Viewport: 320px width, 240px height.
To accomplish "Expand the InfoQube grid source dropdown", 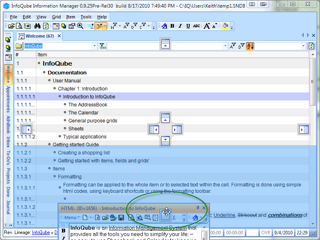I will [x=94, y=46].
